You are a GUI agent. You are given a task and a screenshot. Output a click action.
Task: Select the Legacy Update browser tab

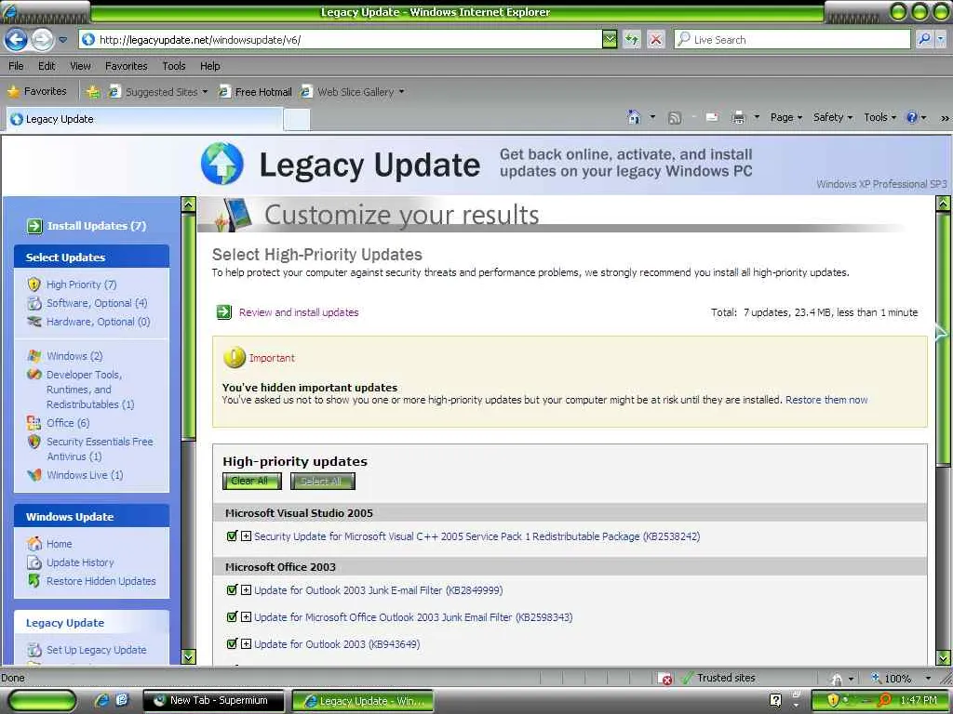144,119
